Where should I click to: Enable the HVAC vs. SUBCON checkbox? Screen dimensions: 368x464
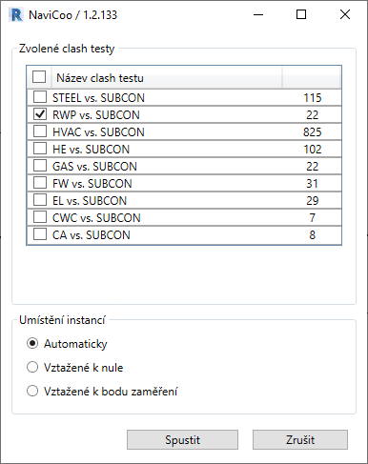pos(40,131)
